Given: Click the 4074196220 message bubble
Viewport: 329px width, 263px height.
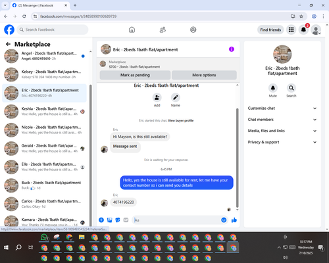Looking at the screenshot, I should (123, 202).
